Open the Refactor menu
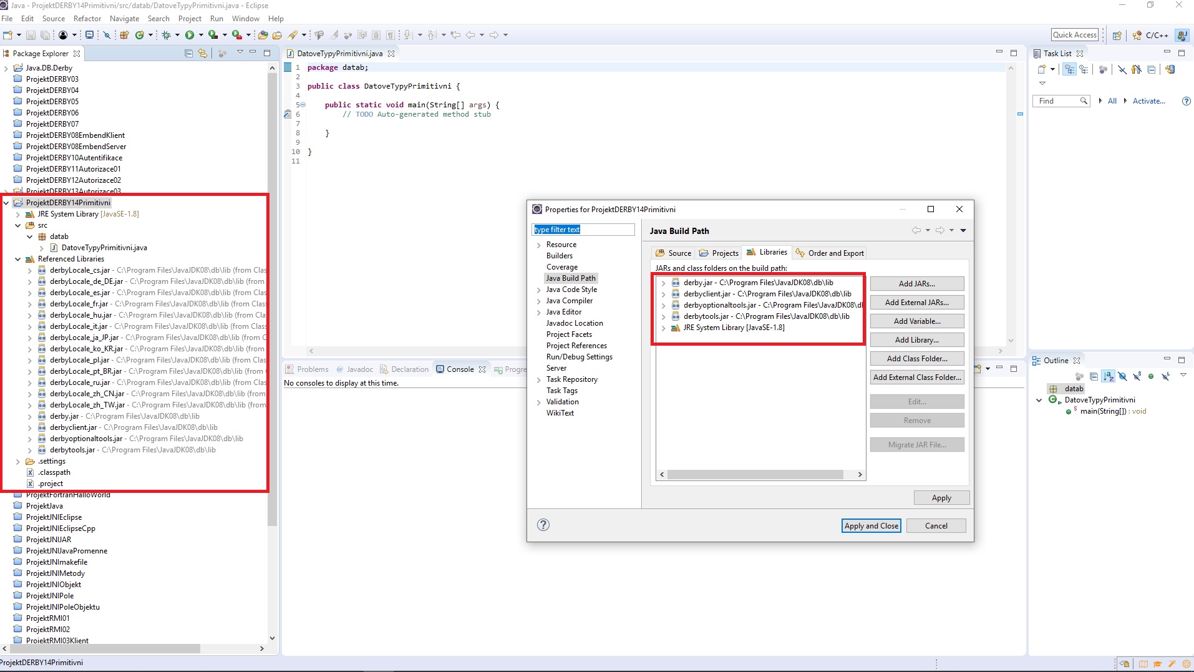The height and width of the screenshot is (672, 1194). click(x=87, y=19)
